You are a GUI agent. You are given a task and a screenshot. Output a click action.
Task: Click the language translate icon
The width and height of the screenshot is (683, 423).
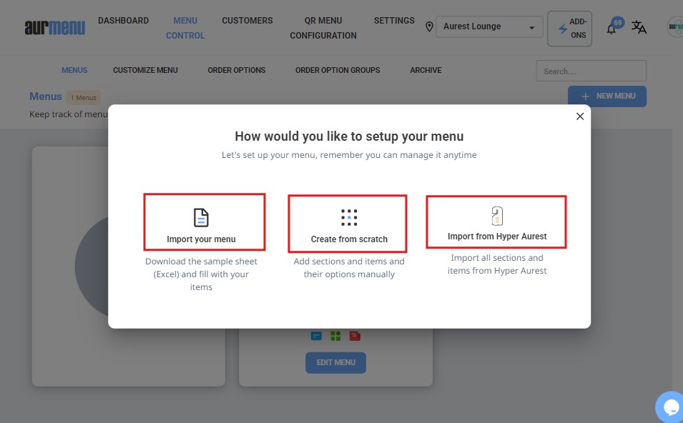pos(639,28)
